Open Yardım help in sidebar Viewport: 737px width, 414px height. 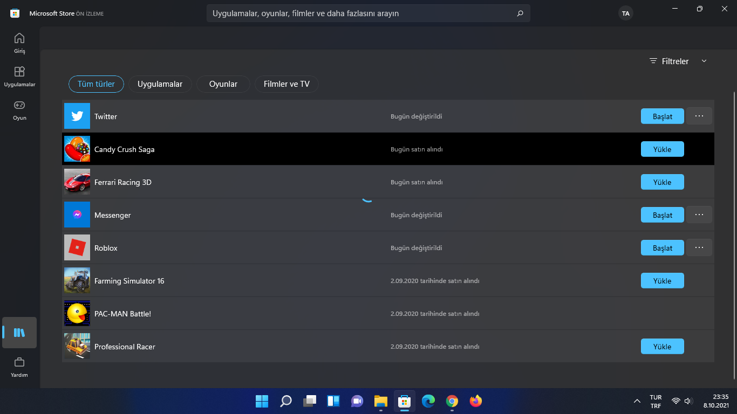[x=19, y=367]
